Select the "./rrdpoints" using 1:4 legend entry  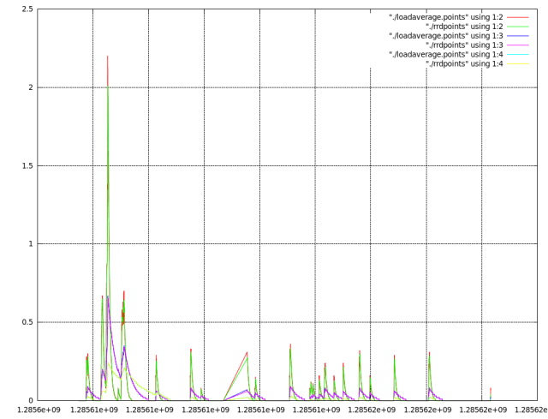click(x=464, y=64)
